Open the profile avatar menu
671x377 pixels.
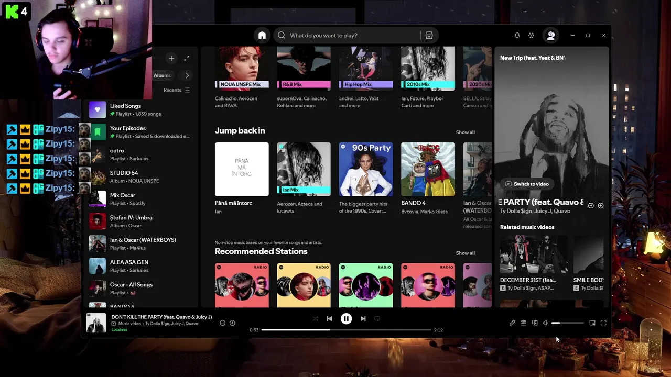click(551, 35)
